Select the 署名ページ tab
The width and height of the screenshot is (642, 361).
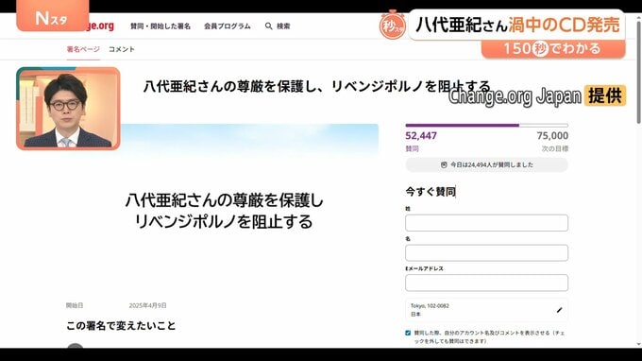[x=83, y=49]
